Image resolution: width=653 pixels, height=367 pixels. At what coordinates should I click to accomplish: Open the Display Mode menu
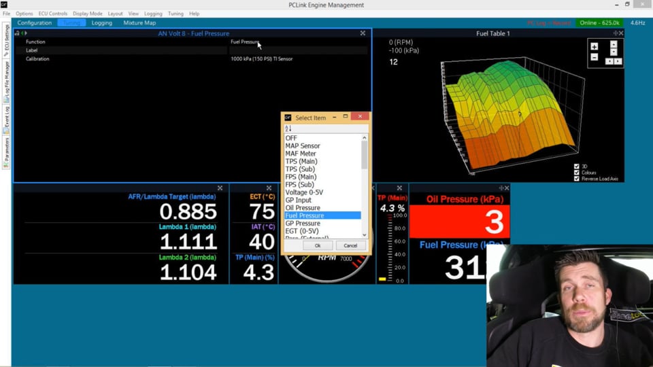tap(88, 14)
